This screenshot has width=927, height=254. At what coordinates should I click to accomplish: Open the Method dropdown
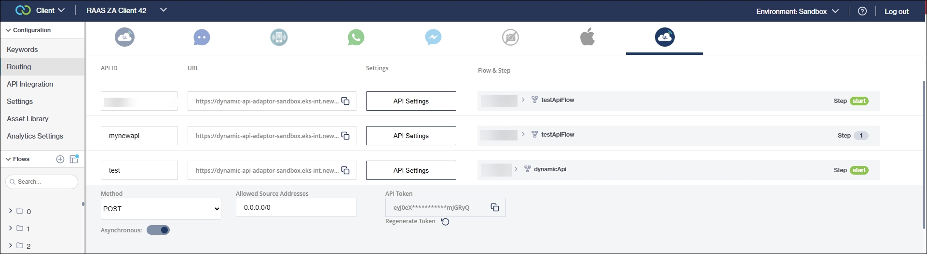click(161, 209)
